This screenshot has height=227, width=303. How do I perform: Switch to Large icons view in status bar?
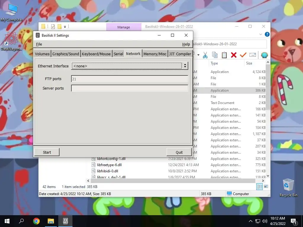(266, 187)
